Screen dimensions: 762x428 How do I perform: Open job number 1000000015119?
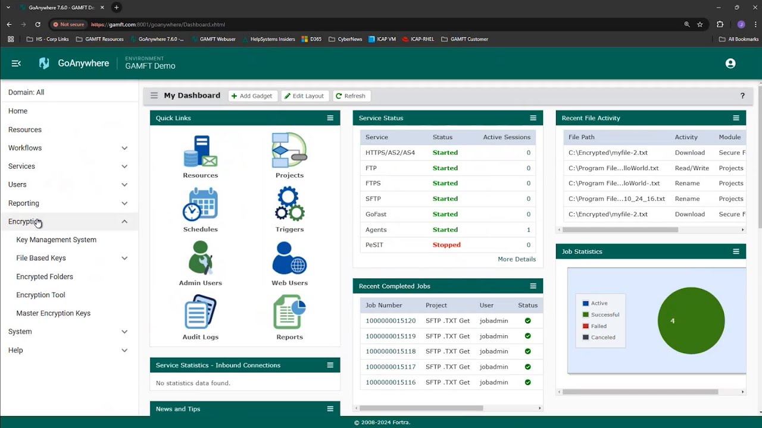pos(391,336)
